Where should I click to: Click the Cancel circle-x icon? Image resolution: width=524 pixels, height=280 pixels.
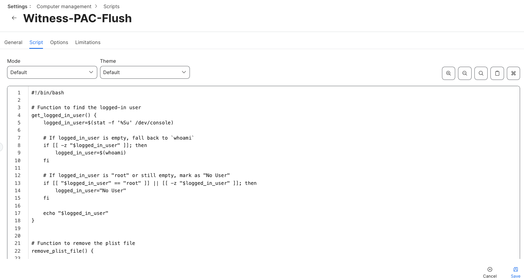point(490,269)
